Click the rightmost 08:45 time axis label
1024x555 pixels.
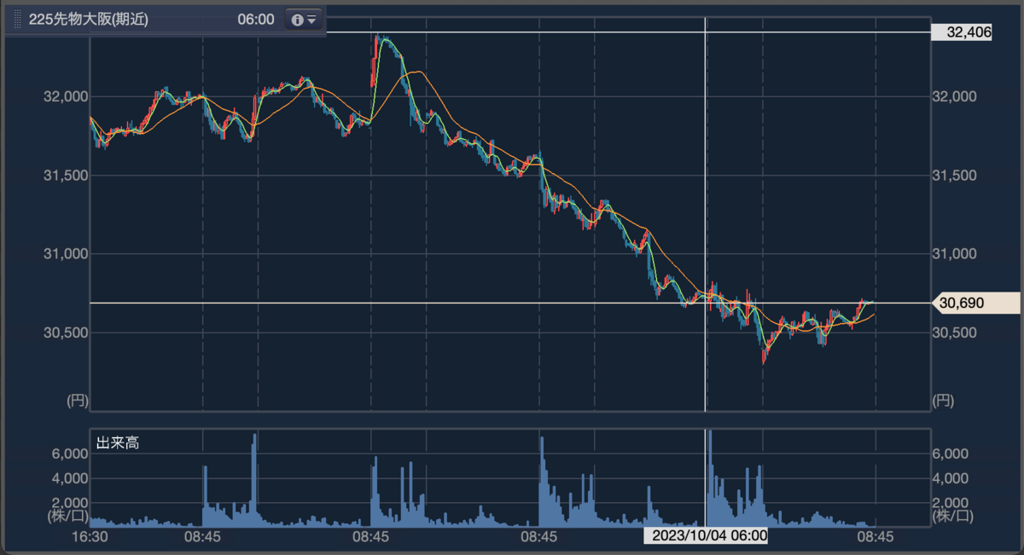click(x=875, y=537)
